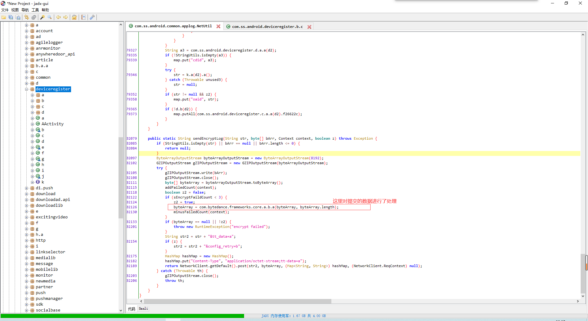Click the Export as gradle project icon

coord(18,17)
